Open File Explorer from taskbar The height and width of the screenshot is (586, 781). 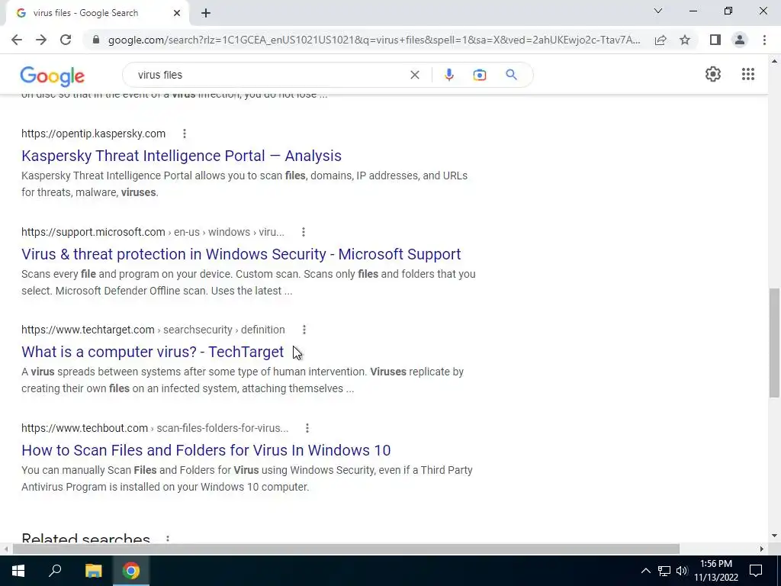tap(93, 571)
